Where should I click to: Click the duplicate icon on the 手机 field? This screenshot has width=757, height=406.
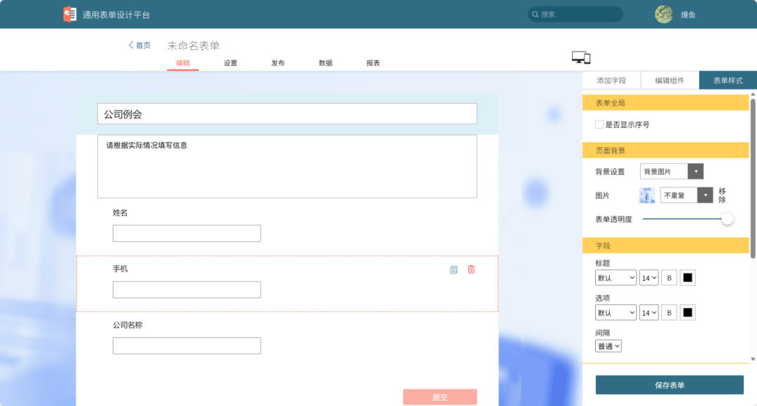[454, 269]
